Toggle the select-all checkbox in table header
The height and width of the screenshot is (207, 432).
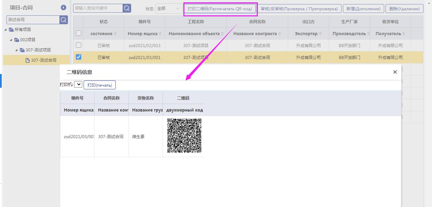pos(79,33)
